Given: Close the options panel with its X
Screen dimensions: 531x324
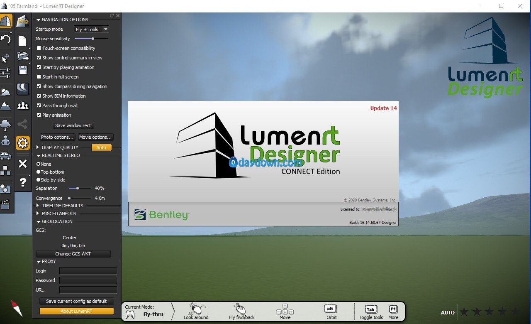Looking at the screenshot, I should point(118,16).
